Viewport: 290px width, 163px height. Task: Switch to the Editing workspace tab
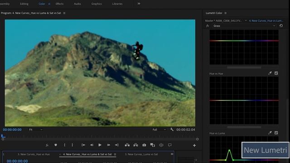[24, 4]
